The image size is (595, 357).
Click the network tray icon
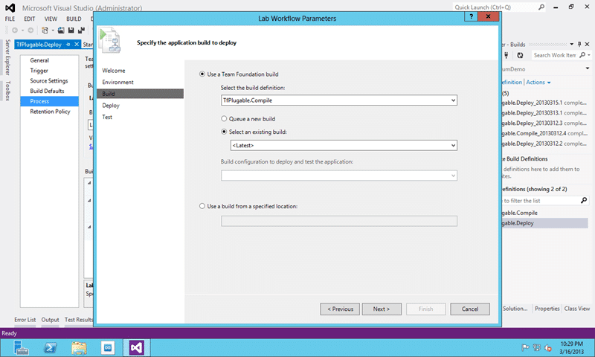(x=536, y=347)
